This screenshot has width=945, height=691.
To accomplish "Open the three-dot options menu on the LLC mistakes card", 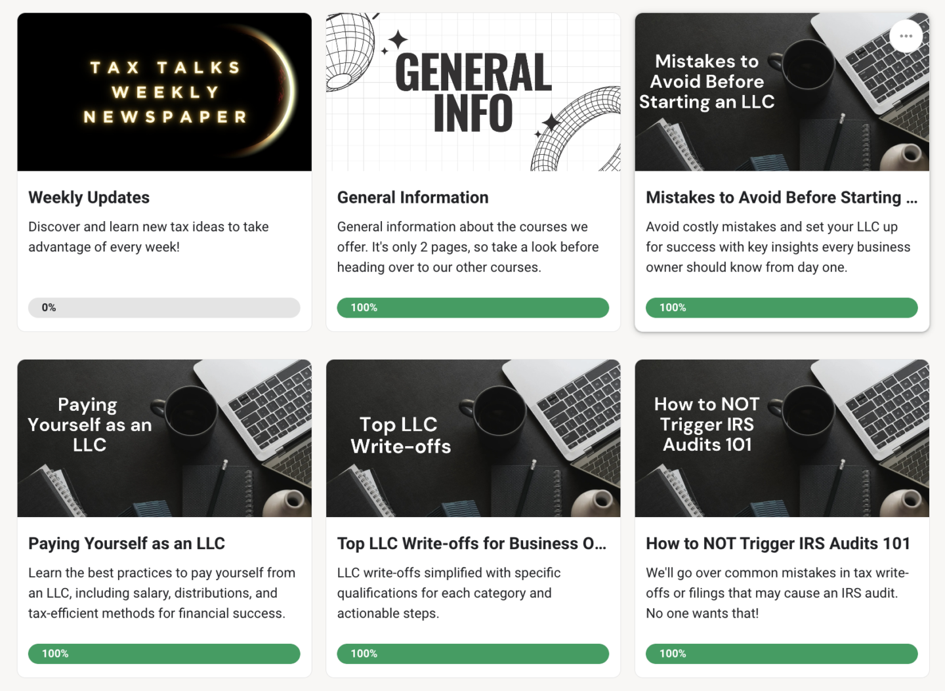I will [906, 36].
